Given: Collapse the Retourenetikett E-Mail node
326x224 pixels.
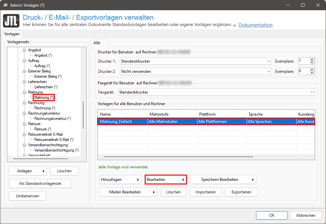Looking at the screenshot, I should tap(24, 134).
